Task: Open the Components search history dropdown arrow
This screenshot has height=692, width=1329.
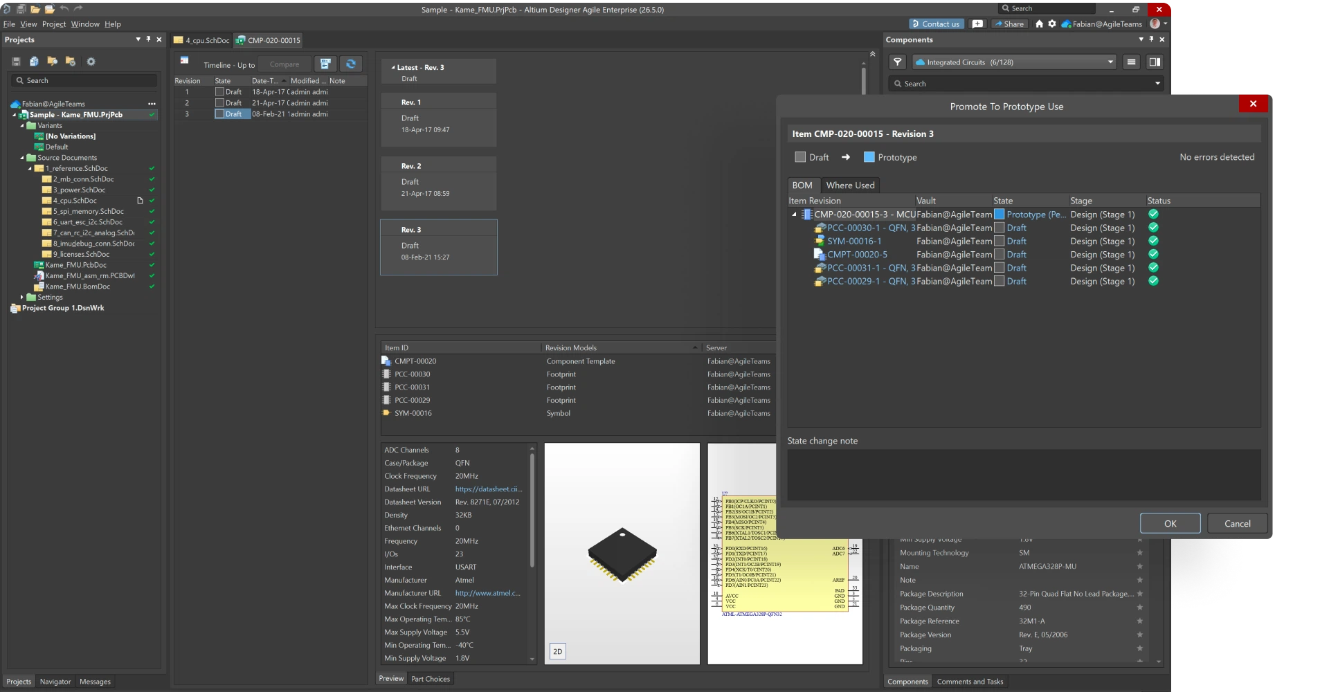Action: click(x=1157, y=84)
